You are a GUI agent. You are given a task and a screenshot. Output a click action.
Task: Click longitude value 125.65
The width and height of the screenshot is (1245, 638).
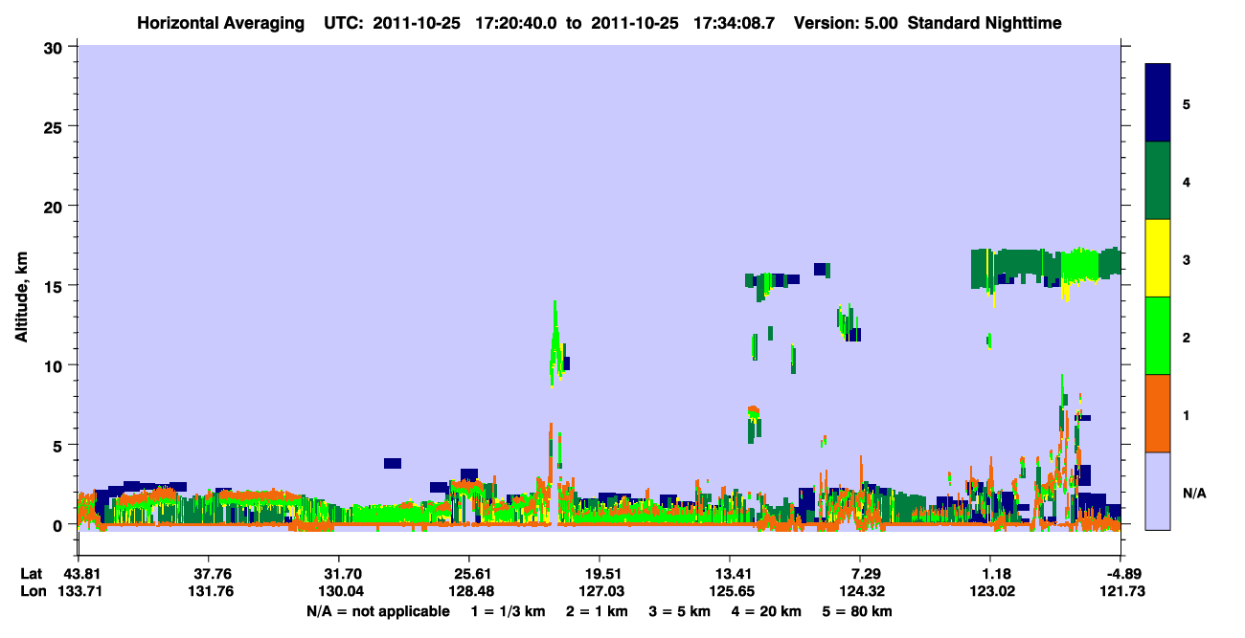730,591
